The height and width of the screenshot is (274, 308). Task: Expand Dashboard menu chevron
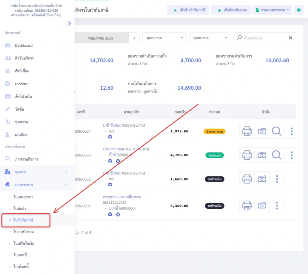click(x=66, y=46)
